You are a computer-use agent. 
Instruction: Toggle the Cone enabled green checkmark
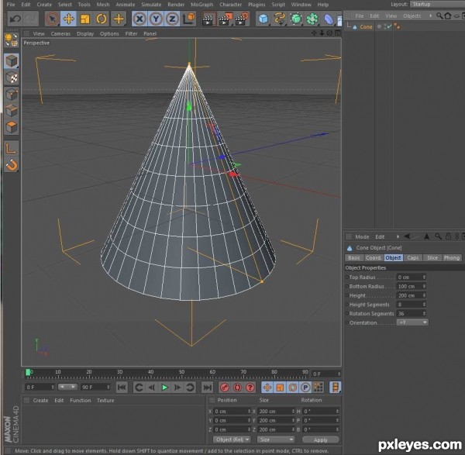tap(389, 26)
